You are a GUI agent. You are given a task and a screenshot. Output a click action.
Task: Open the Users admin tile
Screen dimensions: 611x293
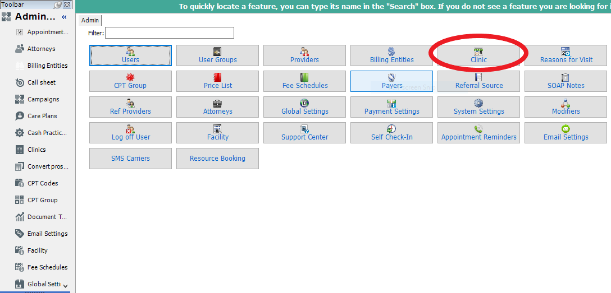point(130,55)
